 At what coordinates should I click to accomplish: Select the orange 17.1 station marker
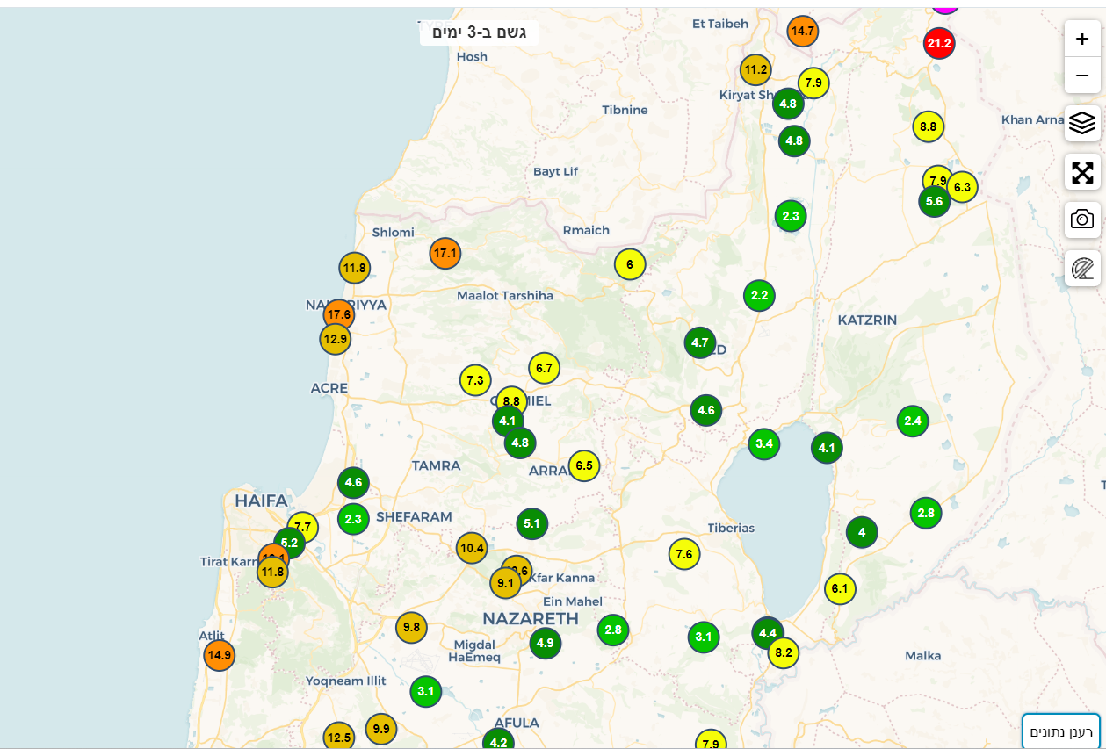coord(445,254)
